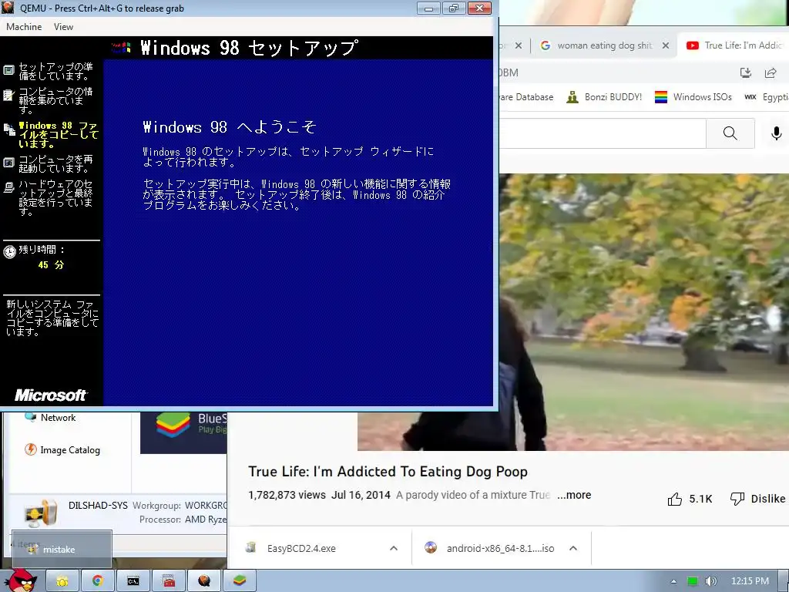Click the Windows 98 setup blue screen

click(x=298, y=233)
